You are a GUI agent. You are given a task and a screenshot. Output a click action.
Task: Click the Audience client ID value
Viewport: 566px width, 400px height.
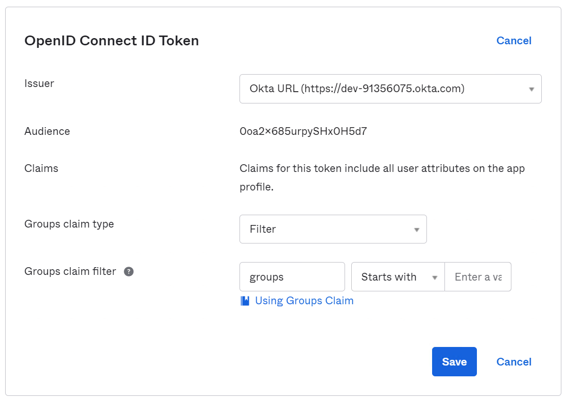point(303,131)
